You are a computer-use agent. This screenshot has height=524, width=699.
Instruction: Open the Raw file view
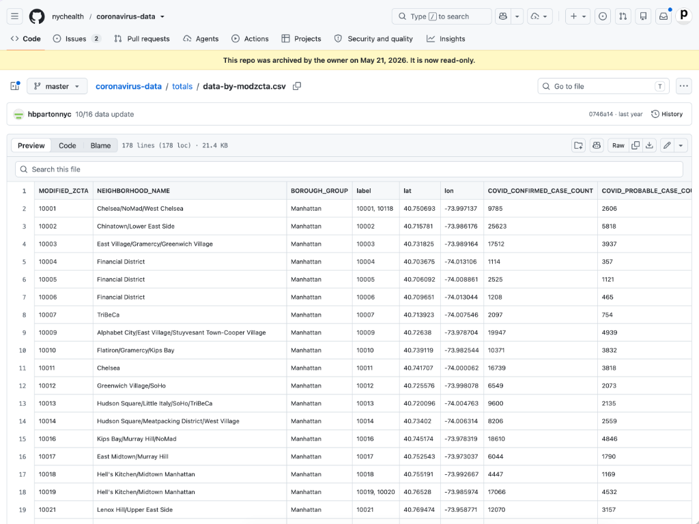click(618, 145)
